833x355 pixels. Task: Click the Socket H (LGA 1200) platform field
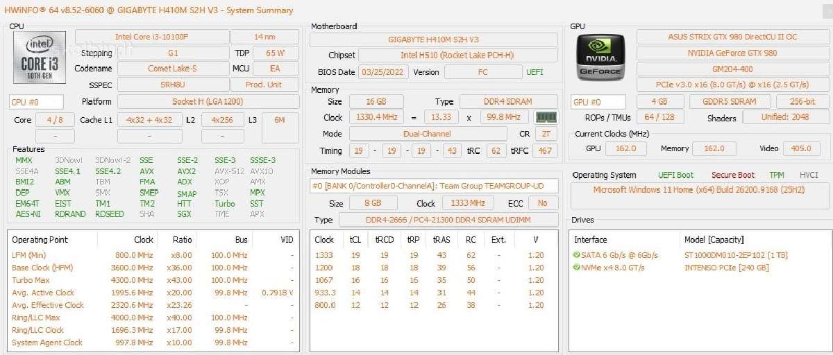(x=208, y=102)
